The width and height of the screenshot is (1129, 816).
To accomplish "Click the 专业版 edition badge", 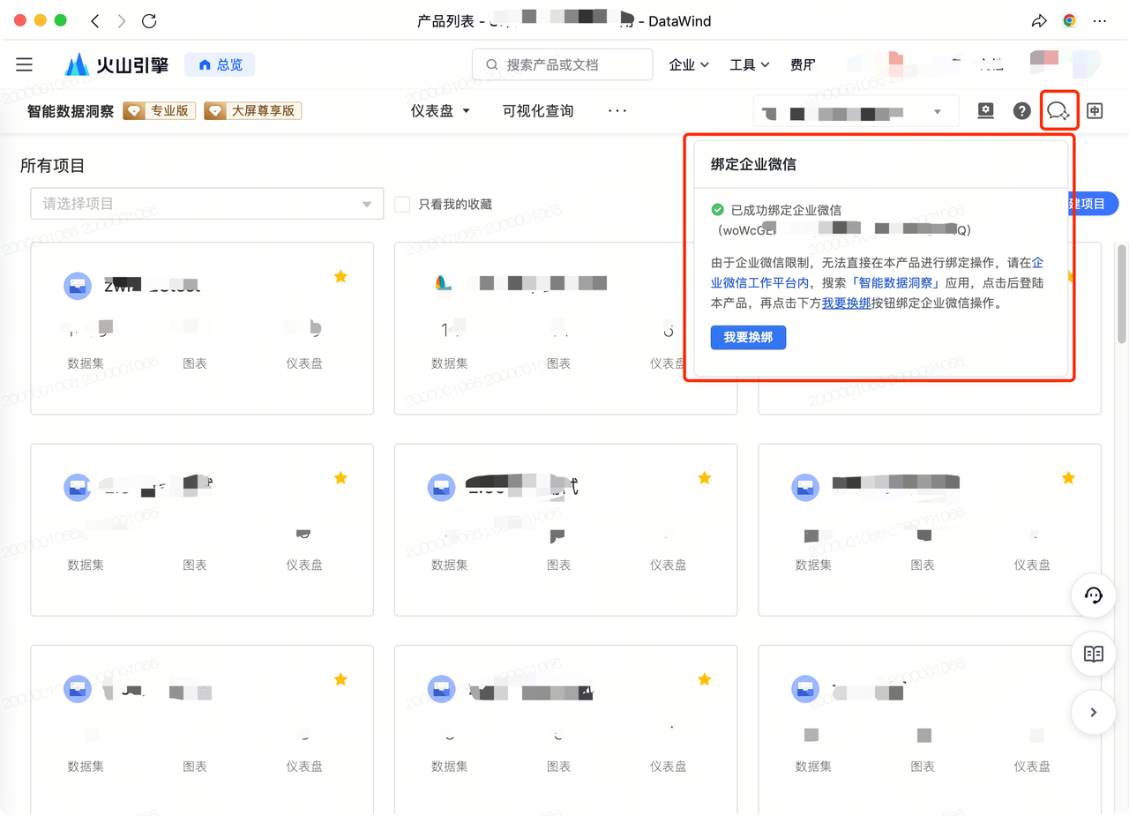I will coord(160,111).
